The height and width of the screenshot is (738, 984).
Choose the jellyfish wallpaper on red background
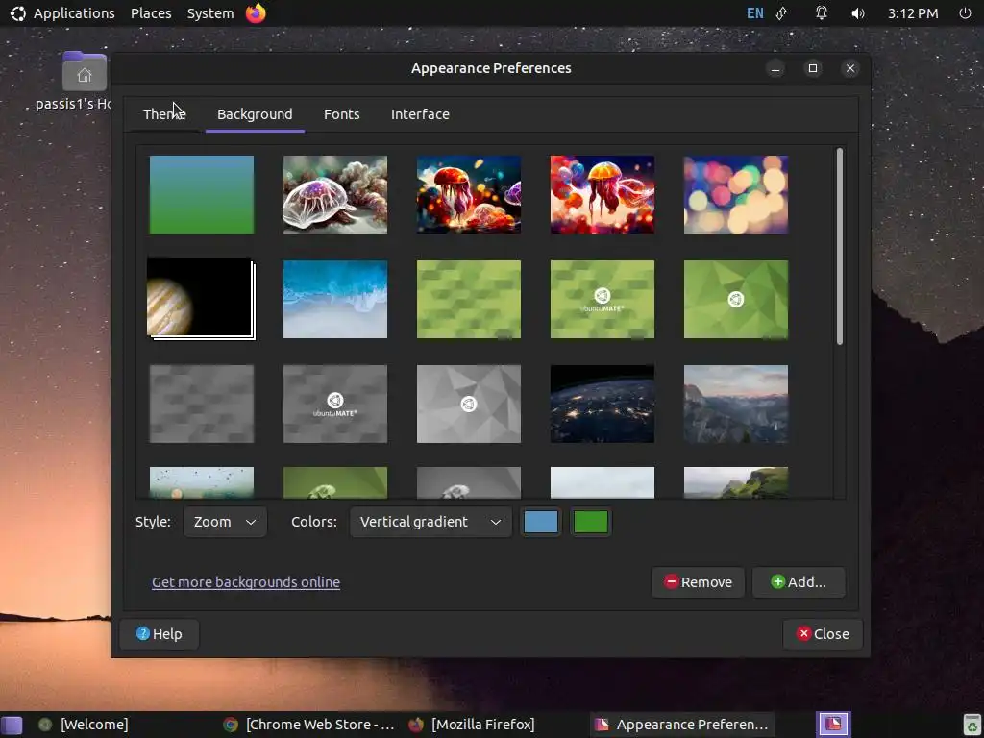point(603,194)
